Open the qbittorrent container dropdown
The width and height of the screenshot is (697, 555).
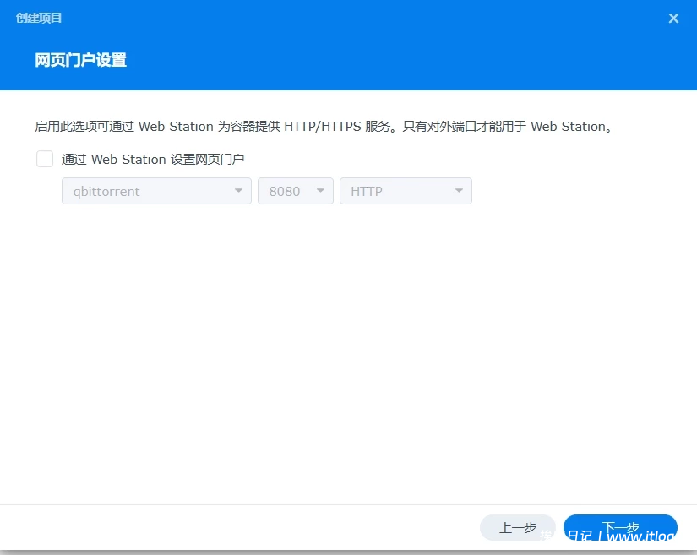click(x=156, y=191)
